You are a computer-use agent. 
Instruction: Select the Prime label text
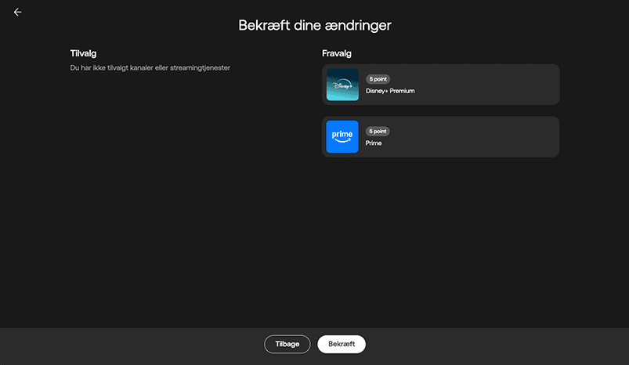pyautogui.click(x=374, y=143)
